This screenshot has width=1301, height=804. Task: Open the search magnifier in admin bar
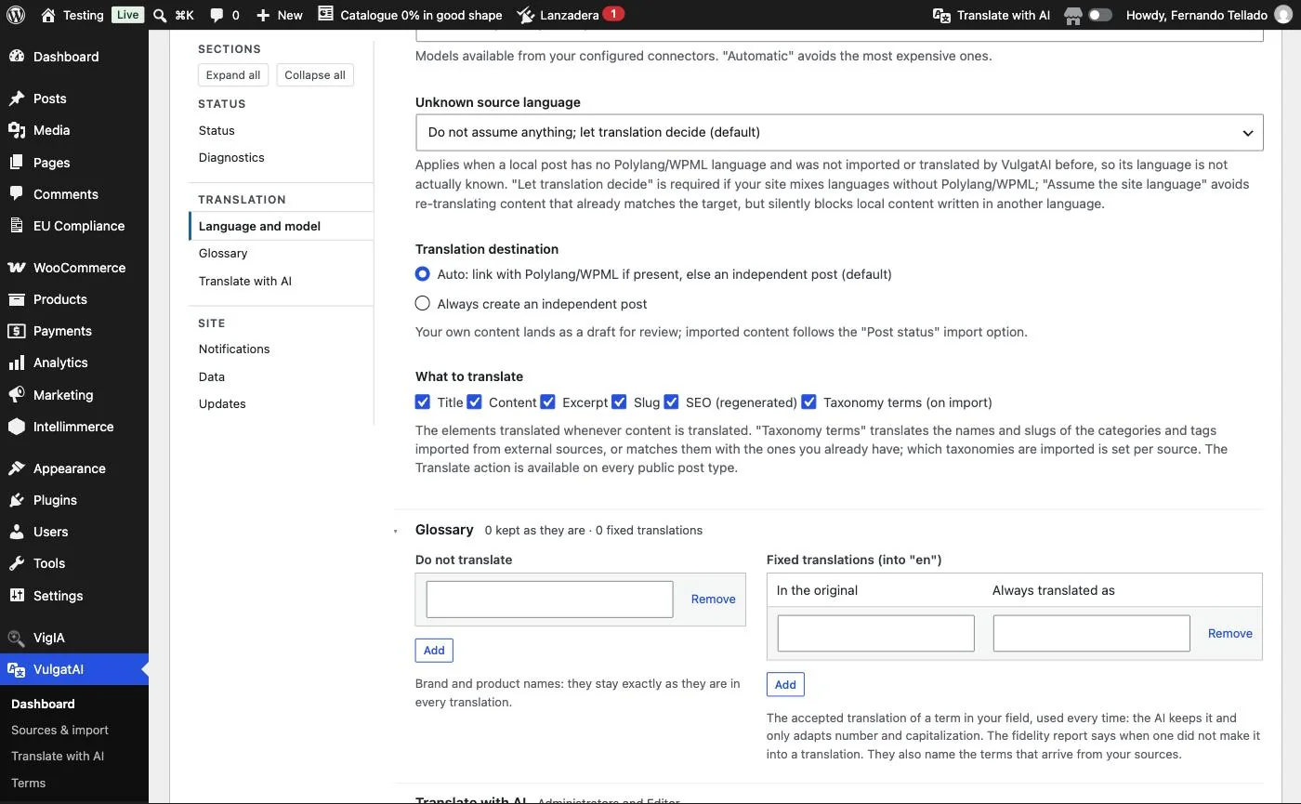(160, 15)
